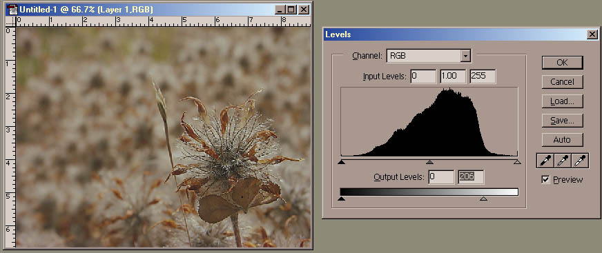Click the output levels white slider triangle
The width and height of the screenshot is (602, 253).
pos(484,198)
